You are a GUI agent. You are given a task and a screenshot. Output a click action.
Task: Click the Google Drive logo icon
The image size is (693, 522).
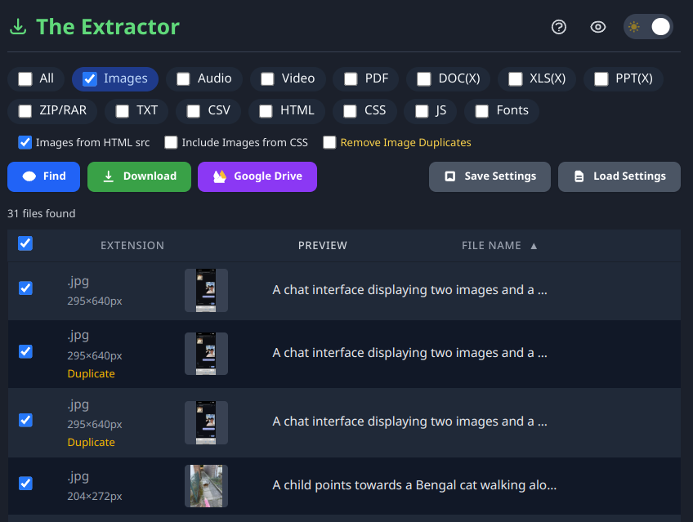coord(220,176)
